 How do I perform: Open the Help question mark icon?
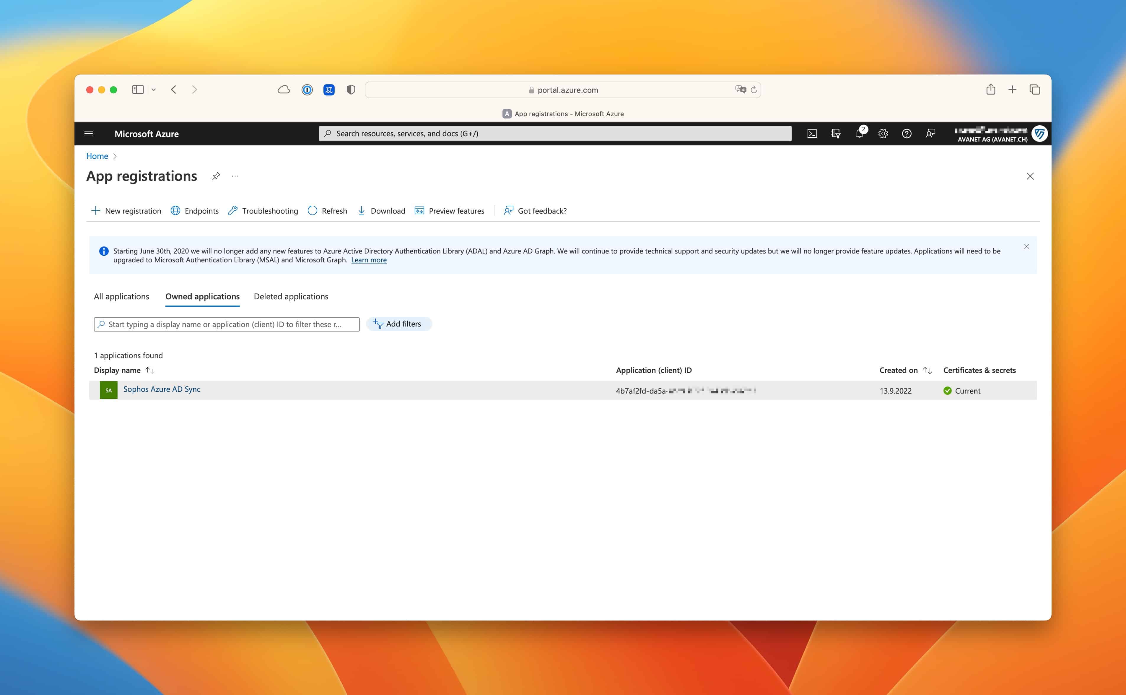pyautogui.click(x=907, y=134)
